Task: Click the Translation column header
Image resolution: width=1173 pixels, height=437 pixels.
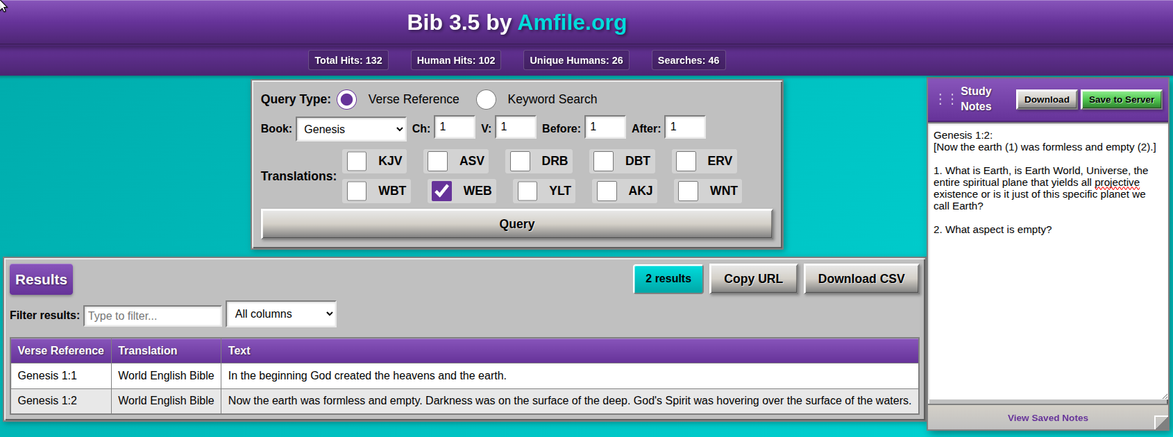Action: [148, 351]
